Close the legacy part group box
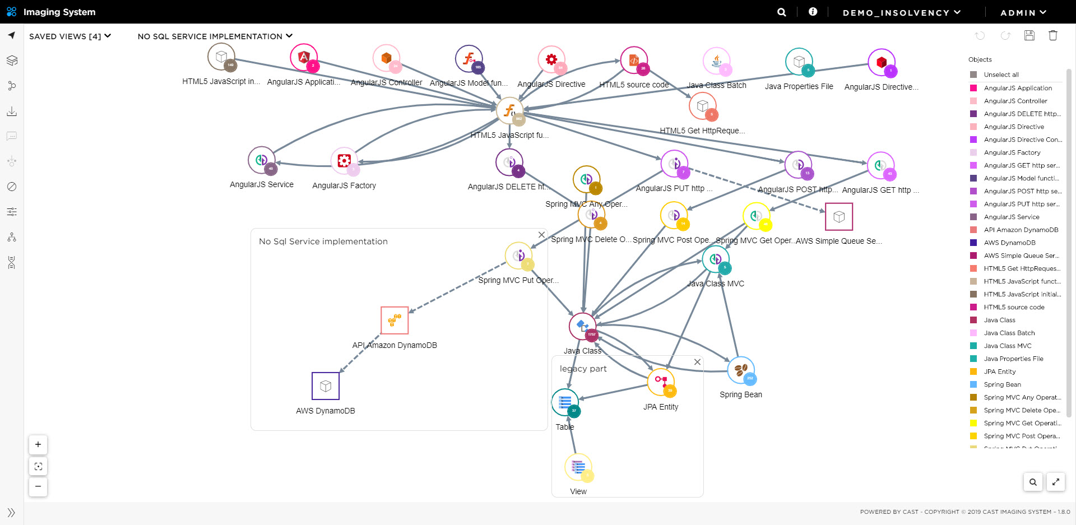Screen dimensions: 1076x525 point(697,363)
